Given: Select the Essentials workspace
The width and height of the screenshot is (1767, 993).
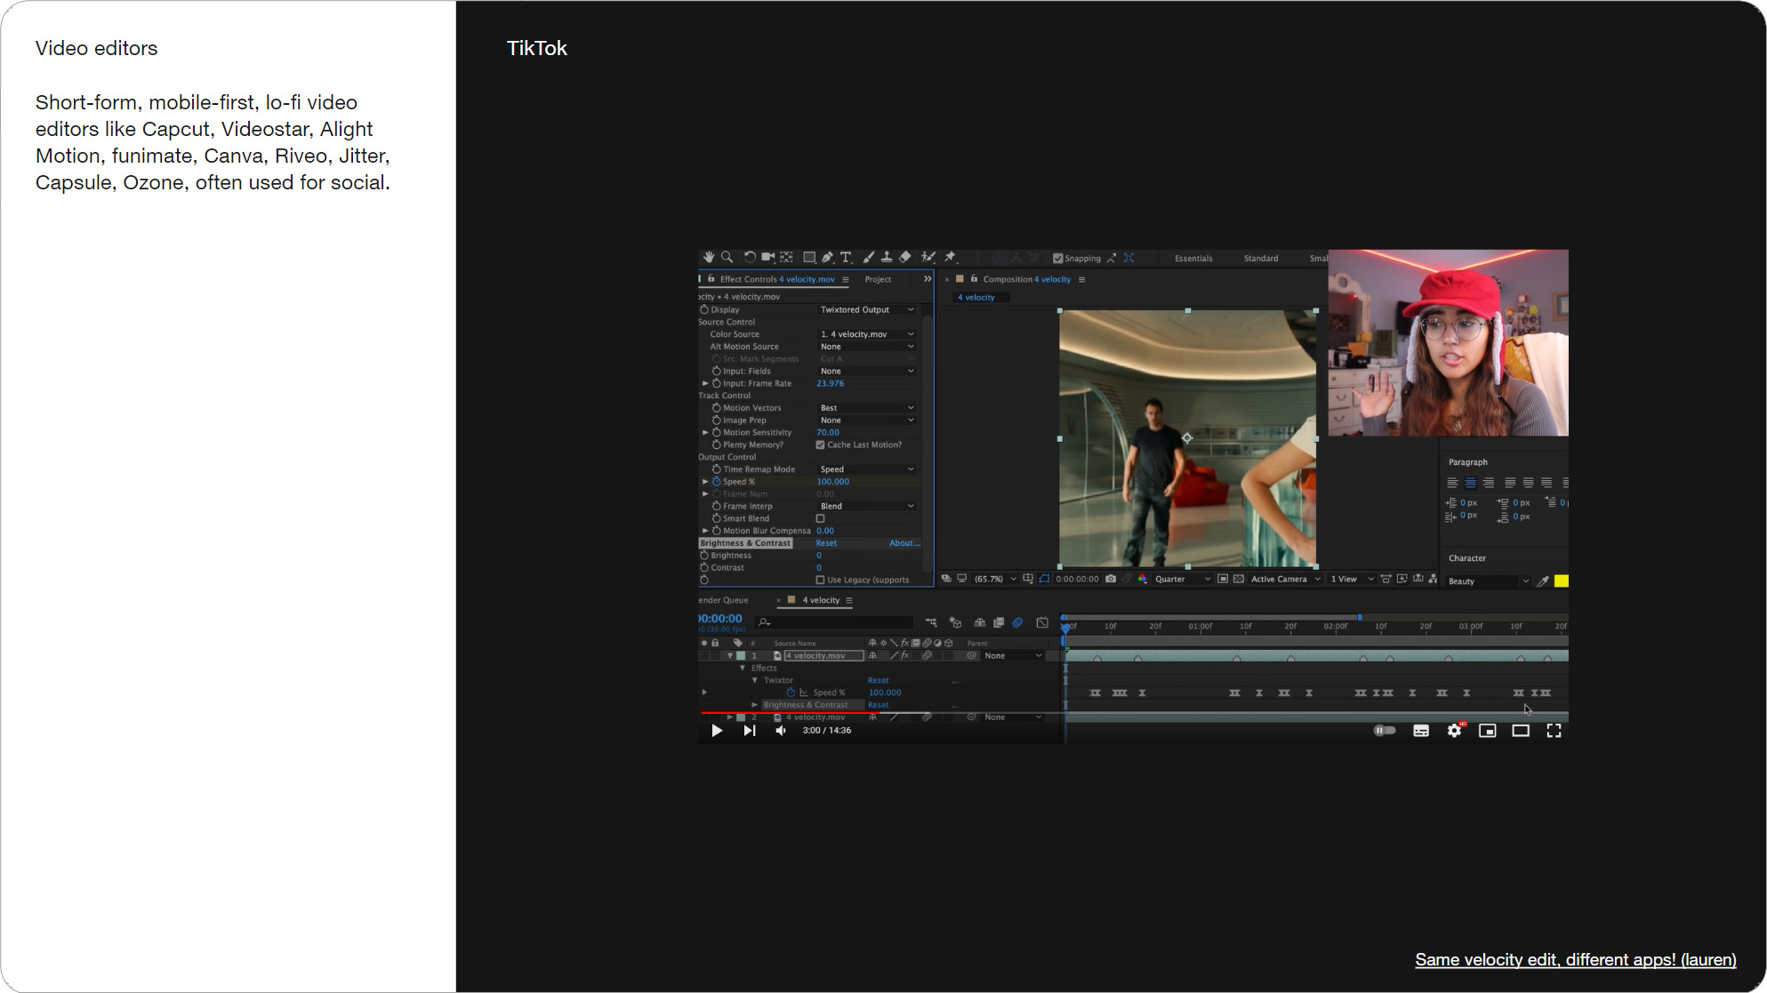Looking at the screenshot, I should click(1193, 259).
